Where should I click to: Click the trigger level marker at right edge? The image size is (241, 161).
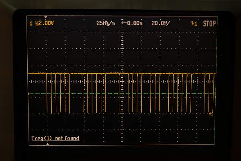pyautogui.click(x=212, y=115)
